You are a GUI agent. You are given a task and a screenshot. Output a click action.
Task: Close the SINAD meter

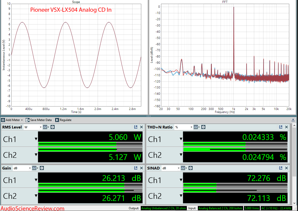click(x=286, y=168)
